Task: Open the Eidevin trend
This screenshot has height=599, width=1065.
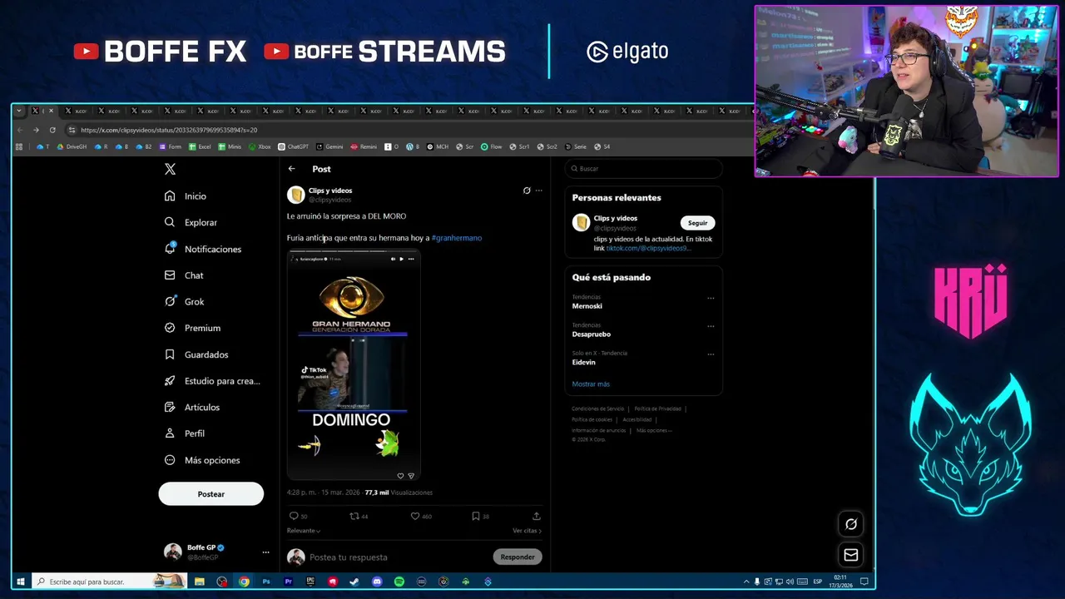Action: 583,363
